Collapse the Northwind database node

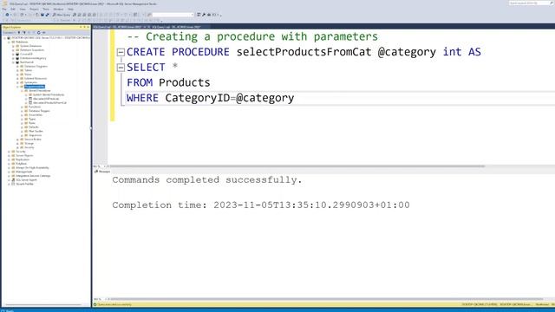(x=13, y=62)
